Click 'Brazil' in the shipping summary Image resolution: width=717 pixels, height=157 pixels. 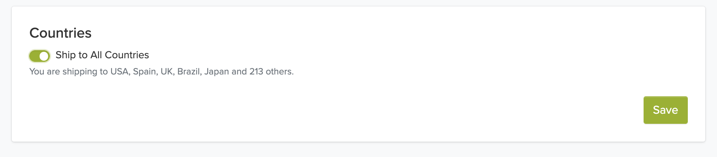click(x=189, y=72)
